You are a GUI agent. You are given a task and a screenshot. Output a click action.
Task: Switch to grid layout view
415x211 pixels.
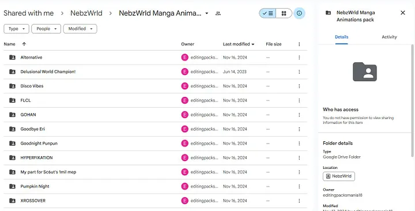point(284,13)
